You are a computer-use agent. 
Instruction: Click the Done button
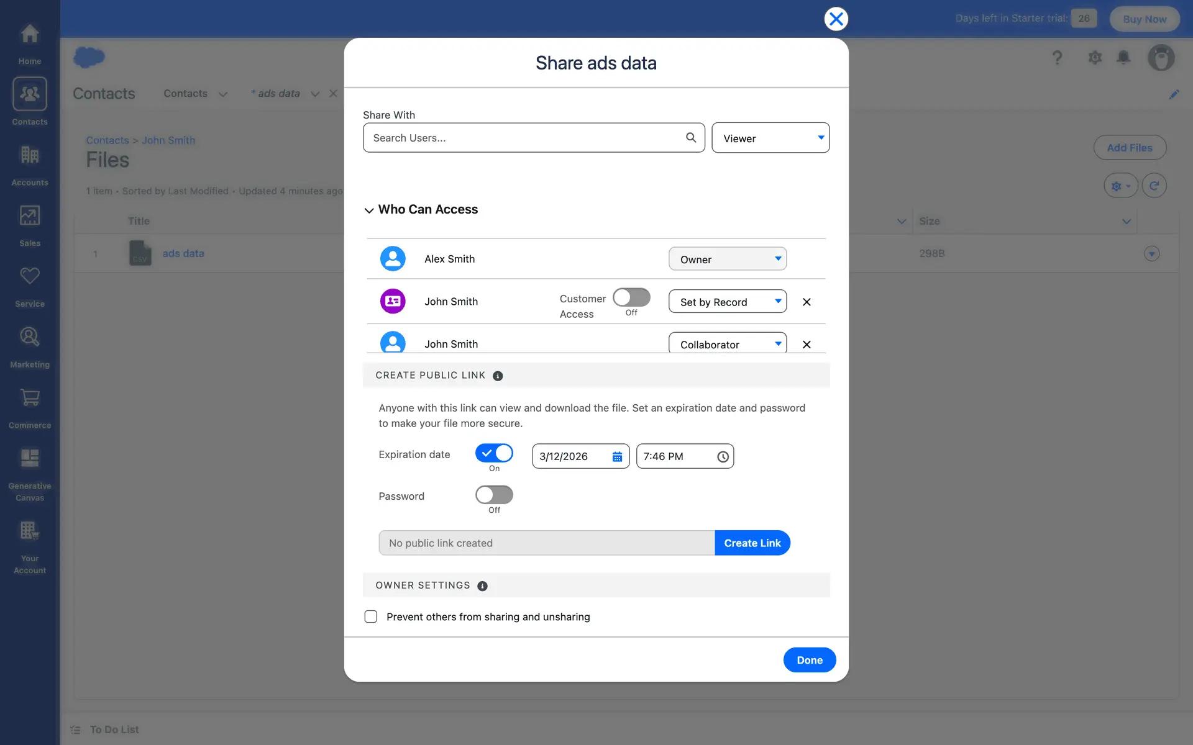pyautogui.click(x=809, y=660)
